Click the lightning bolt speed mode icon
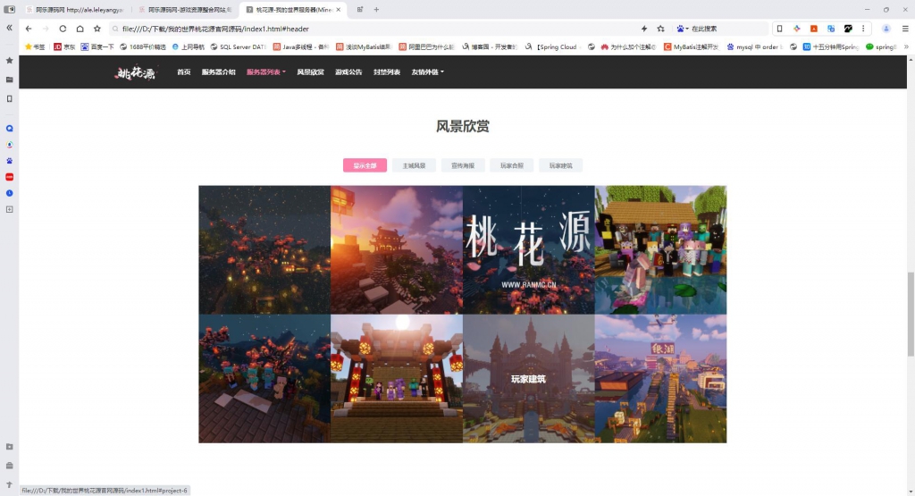The height and width of the screenshot is (496, 915). pyautogui.click(x=644, y=29)
